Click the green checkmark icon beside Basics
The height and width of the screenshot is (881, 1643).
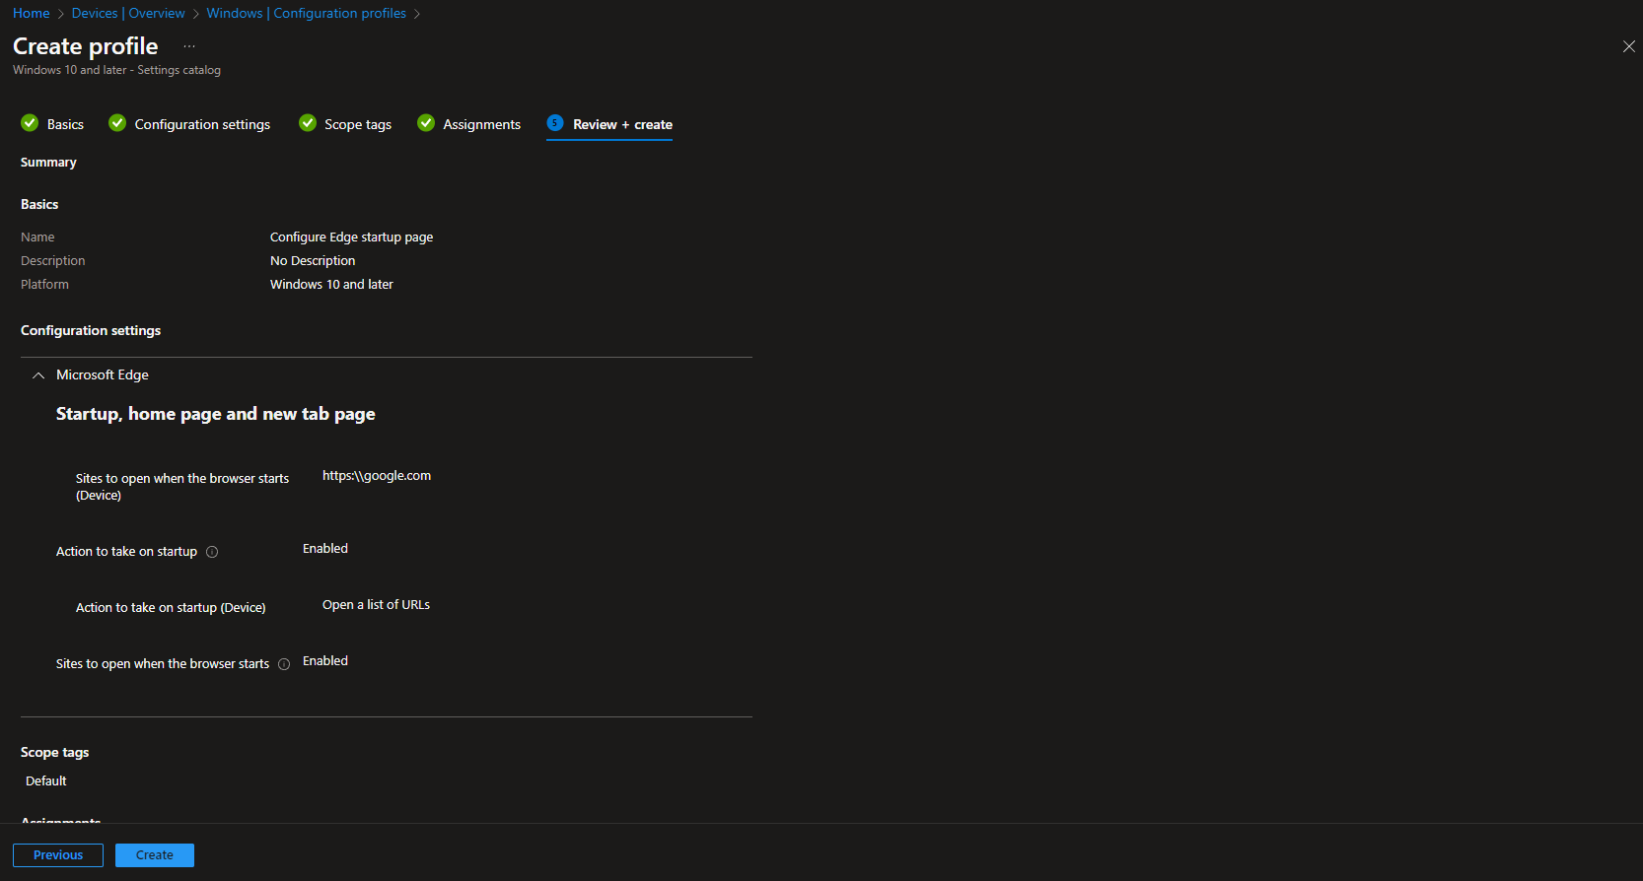click(30, 123)
